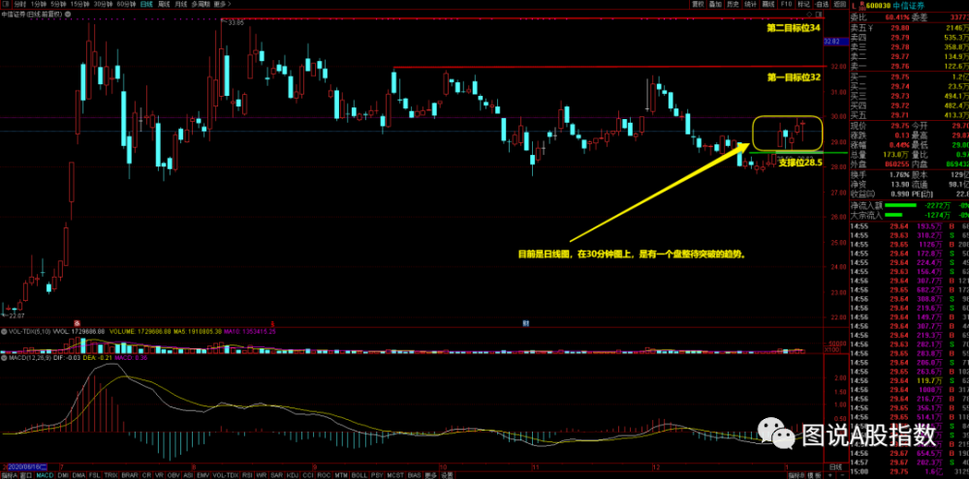Click the blue info marker under the chart
Viewport: 969px width, 479px height.
pos(525,323)
